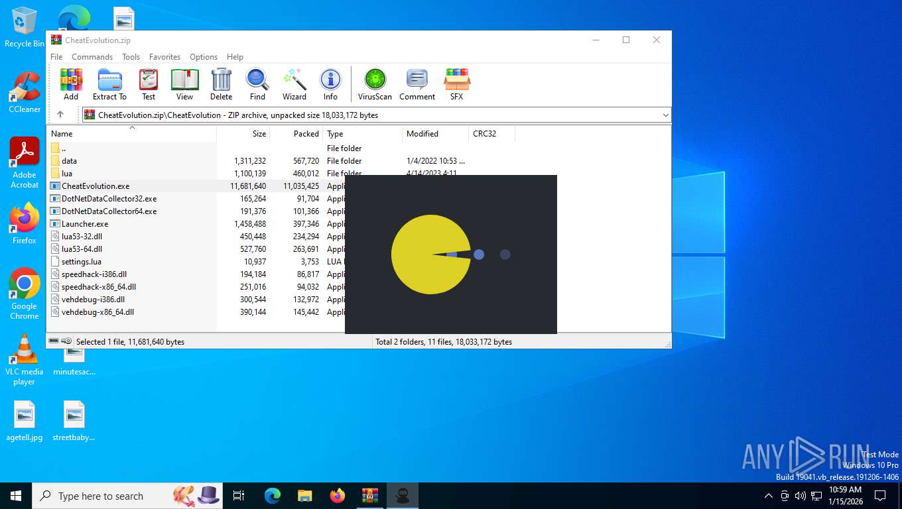This screenshot has width=902, height=509.
Task: Click the Windows Start button
Action: (x=15, y=496)
